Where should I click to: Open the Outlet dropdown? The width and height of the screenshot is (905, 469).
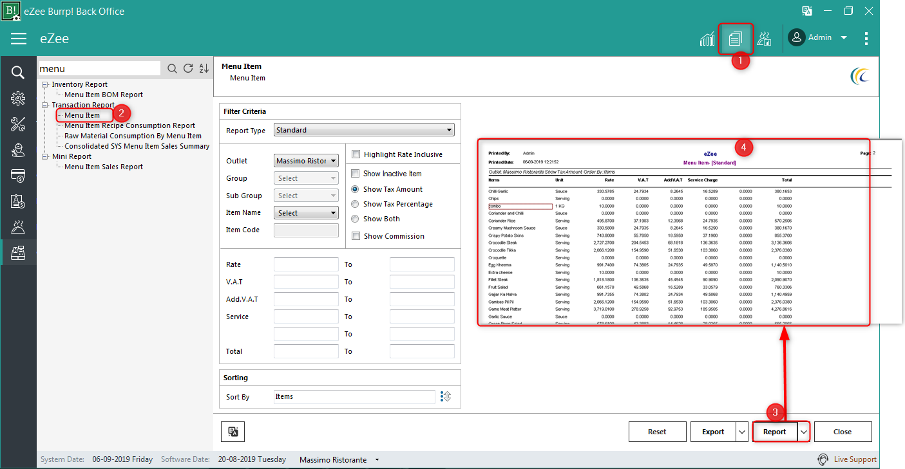(x=307, y=161)
